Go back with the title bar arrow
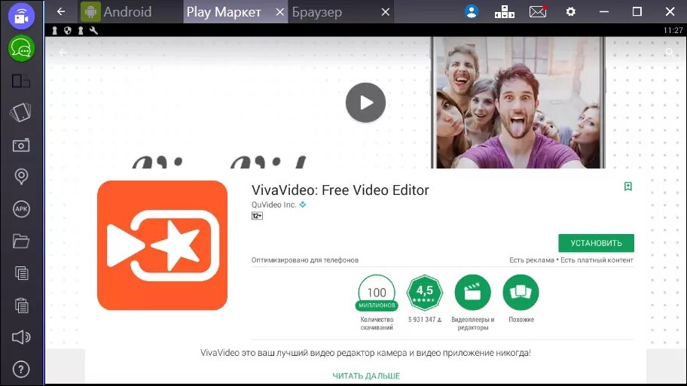The width and height of the screenshot is (687, 386). (x=61, y=12)
